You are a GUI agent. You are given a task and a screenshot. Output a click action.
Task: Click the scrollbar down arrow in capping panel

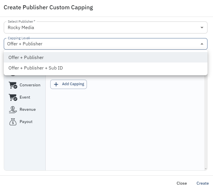[206, 169]
